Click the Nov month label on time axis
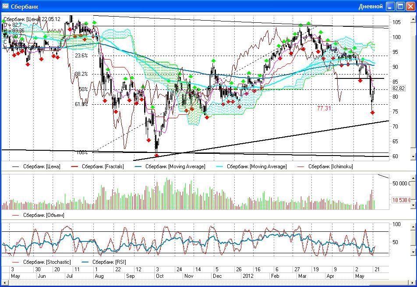417x287 pixels. (x=189, y=276)
